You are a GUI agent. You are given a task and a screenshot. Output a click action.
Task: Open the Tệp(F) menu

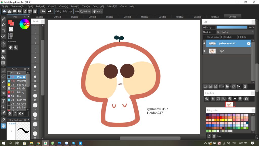coord(5,6)
